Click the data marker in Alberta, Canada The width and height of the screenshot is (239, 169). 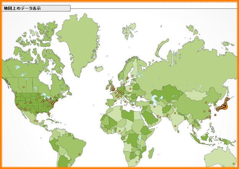tap(23, 87)
